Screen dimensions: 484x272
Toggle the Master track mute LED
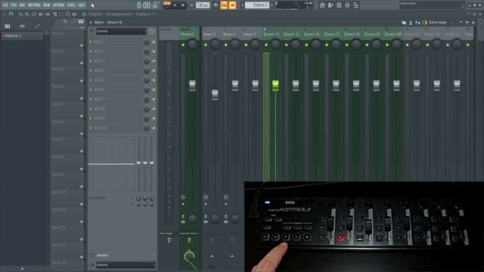pos(183,45)
